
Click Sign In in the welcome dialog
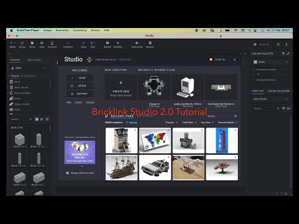click(220, 60)
